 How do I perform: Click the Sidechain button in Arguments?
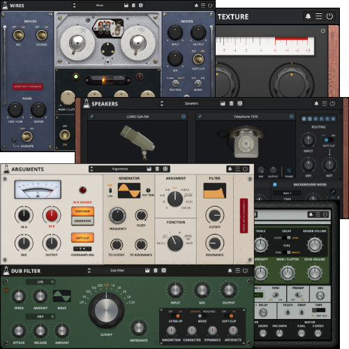tap(82, 211)
